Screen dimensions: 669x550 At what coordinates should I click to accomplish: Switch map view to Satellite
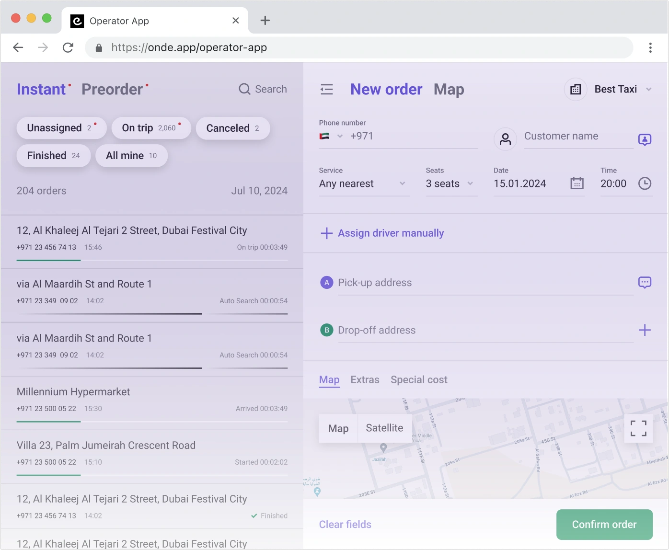[x=384, y=428]
